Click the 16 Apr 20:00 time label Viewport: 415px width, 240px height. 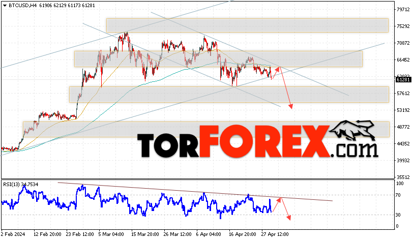tap(242, 234)
